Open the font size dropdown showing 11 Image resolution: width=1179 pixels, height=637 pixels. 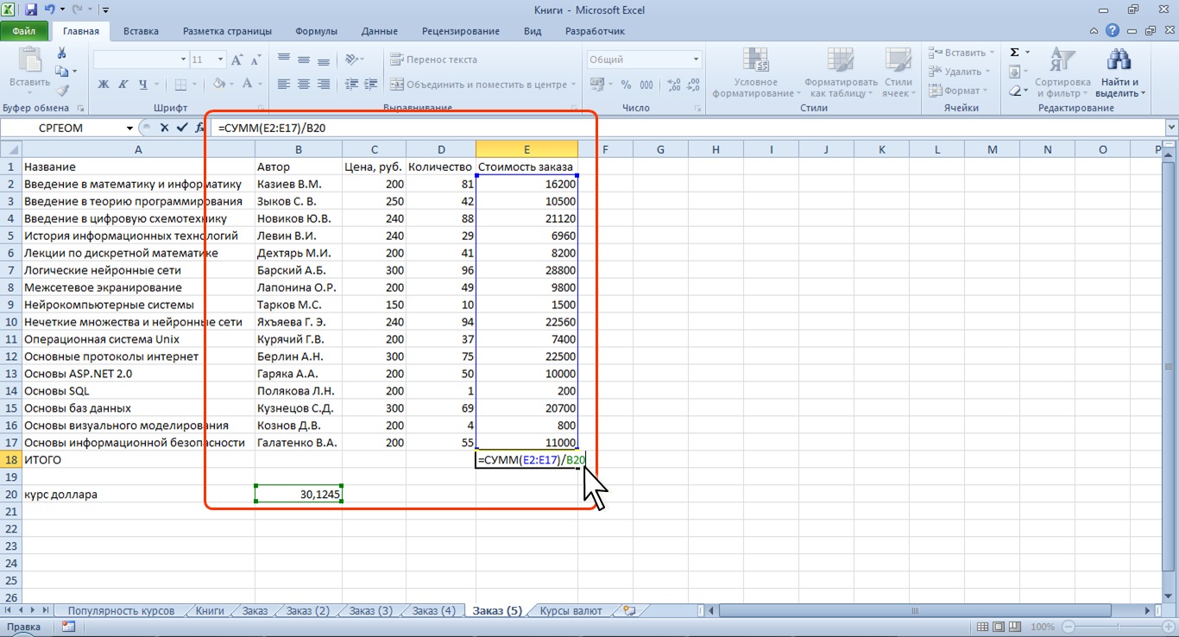tap(222, 60)
